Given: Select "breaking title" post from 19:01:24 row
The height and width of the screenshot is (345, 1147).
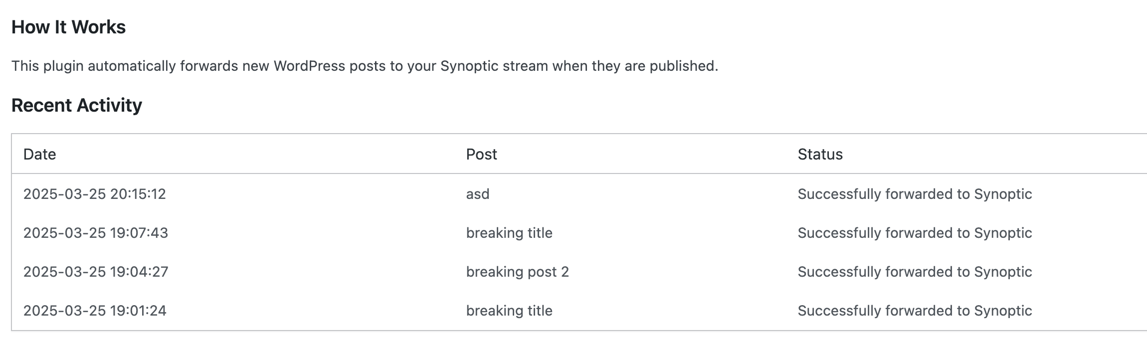Looking at the screenshot, I should click(x=509, y=311).
